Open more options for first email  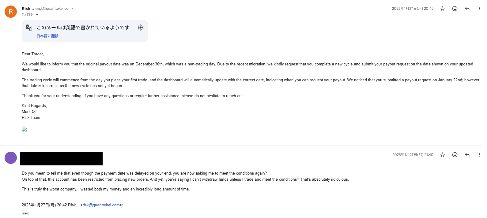(x=479, y=9)
